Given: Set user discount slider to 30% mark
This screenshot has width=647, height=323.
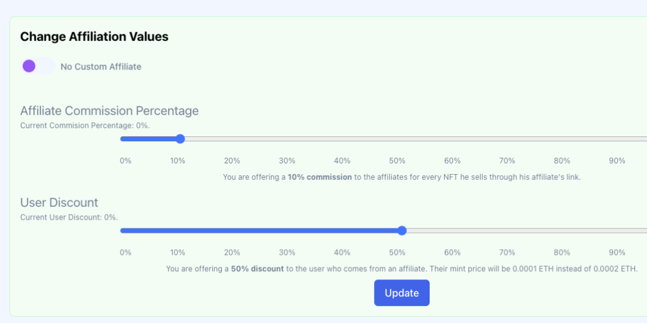Looking at the screenshot, I should pos(291,230).
